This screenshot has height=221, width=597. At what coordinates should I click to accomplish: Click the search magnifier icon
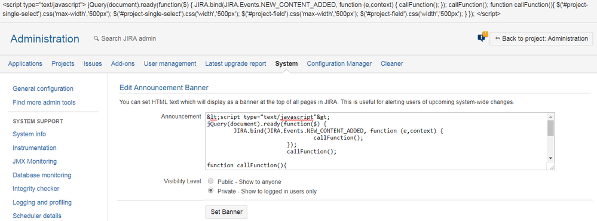[96, 38]
